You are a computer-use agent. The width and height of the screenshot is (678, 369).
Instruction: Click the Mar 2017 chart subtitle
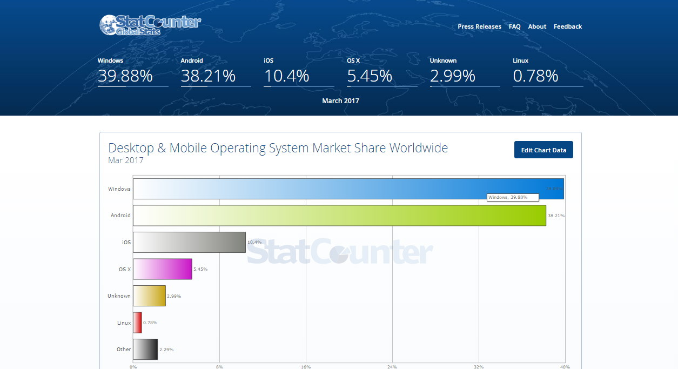(x=126, y=160)
